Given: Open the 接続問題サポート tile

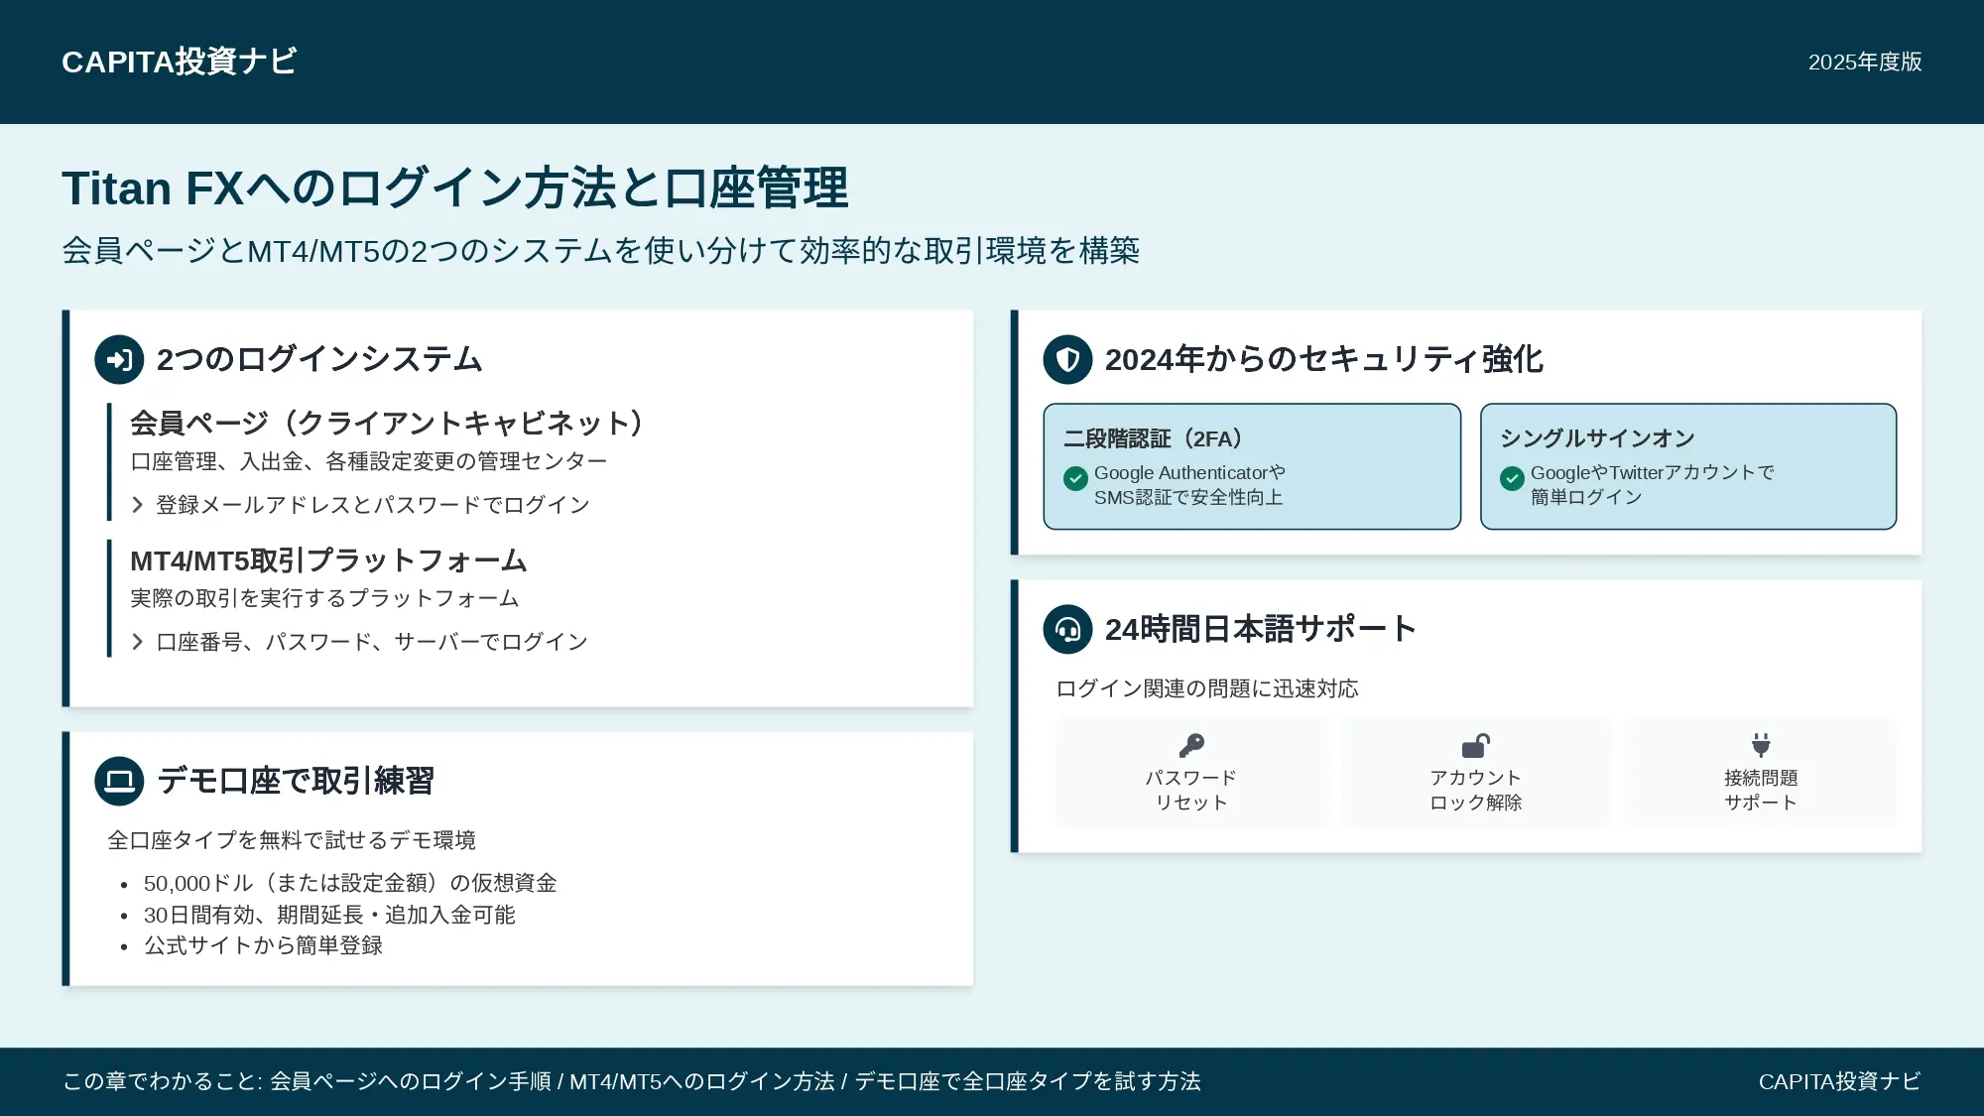Looking at the screenshot, I should pos(1761,772).
